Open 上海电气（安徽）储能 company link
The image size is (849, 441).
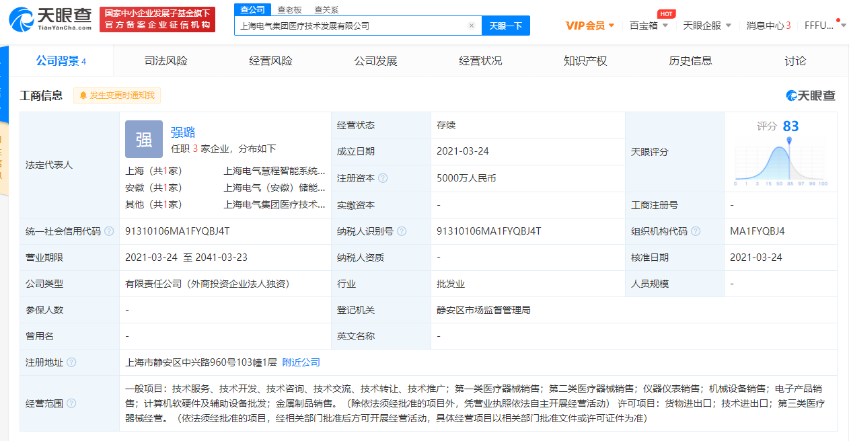tap(274, 188)
